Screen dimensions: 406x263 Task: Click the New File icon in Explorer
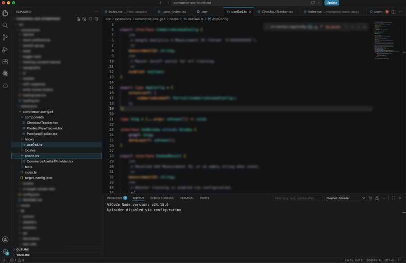pos(78,19)
